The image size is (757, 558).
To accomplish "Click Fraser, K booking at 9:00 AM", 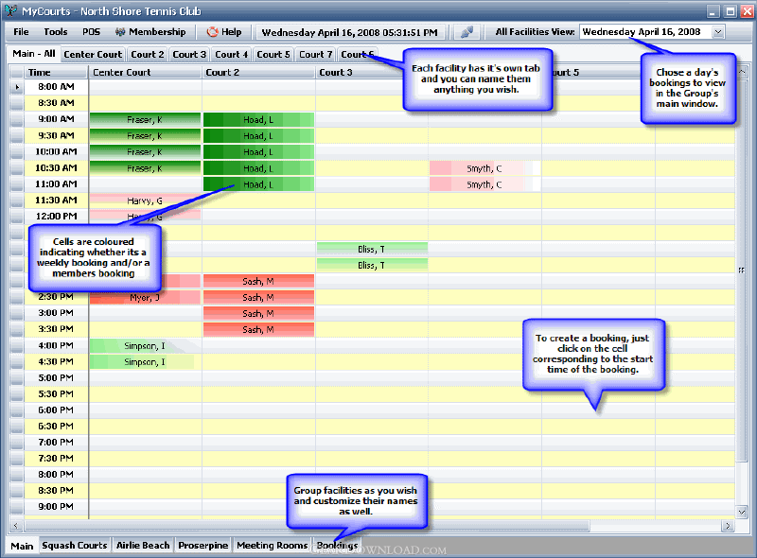I will pos(145,120).
